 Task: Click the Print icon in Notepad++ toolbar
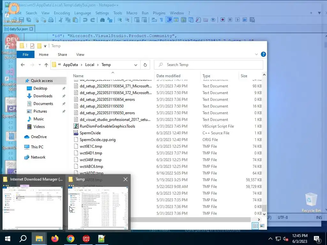(51, 20)
